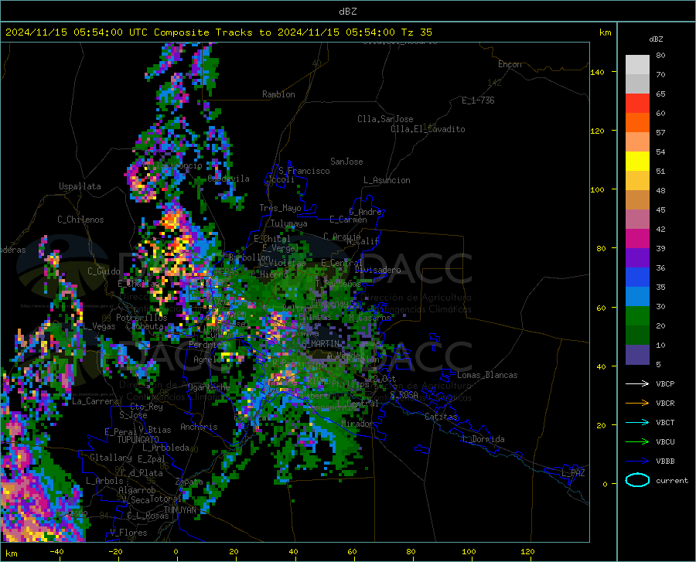This screenshot has height=562, width=696.
Task: Pick the light gray top swatch of the dBZ scale
Action: pyautogui.click(x=637, y=65)
